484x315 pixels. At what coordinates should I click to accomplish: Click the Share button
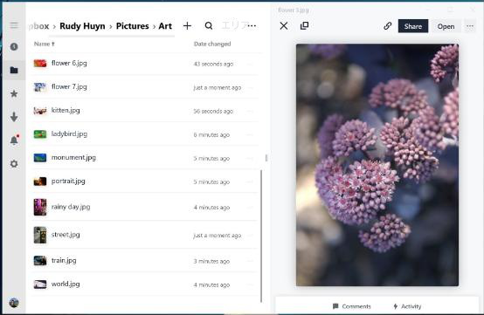413,26
